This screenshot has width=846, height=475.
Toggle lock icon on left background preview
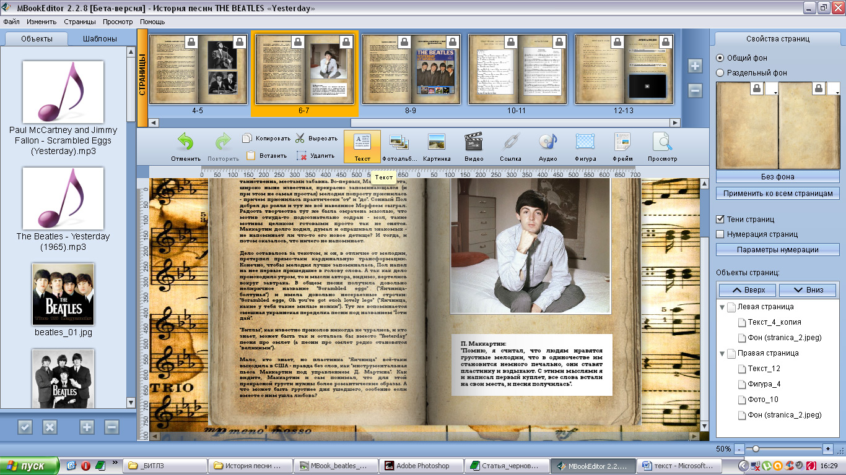point(756,89)
